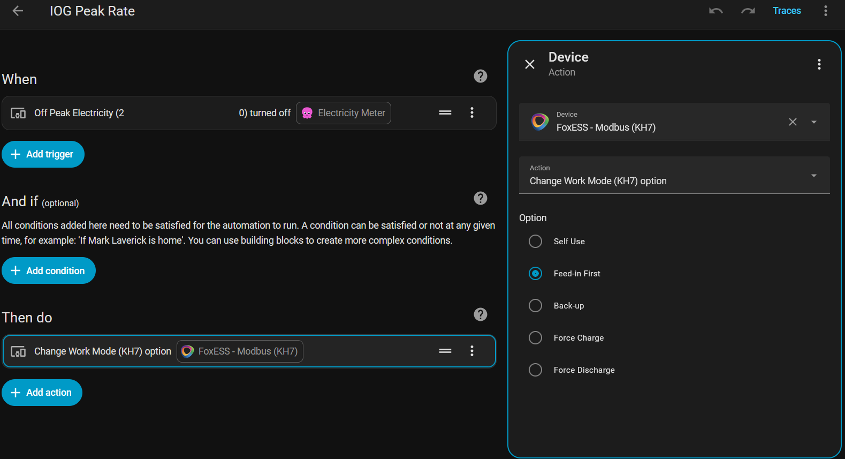This screenshot has height=459, width=845.
Task: Open the automation overflow menu in top bar
Action: pos(825,11)
